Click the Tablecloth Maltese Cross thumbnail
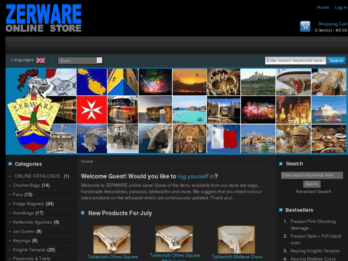Image resolution: width=348 pixels, height=261 pixels. [x=236, y=239]
